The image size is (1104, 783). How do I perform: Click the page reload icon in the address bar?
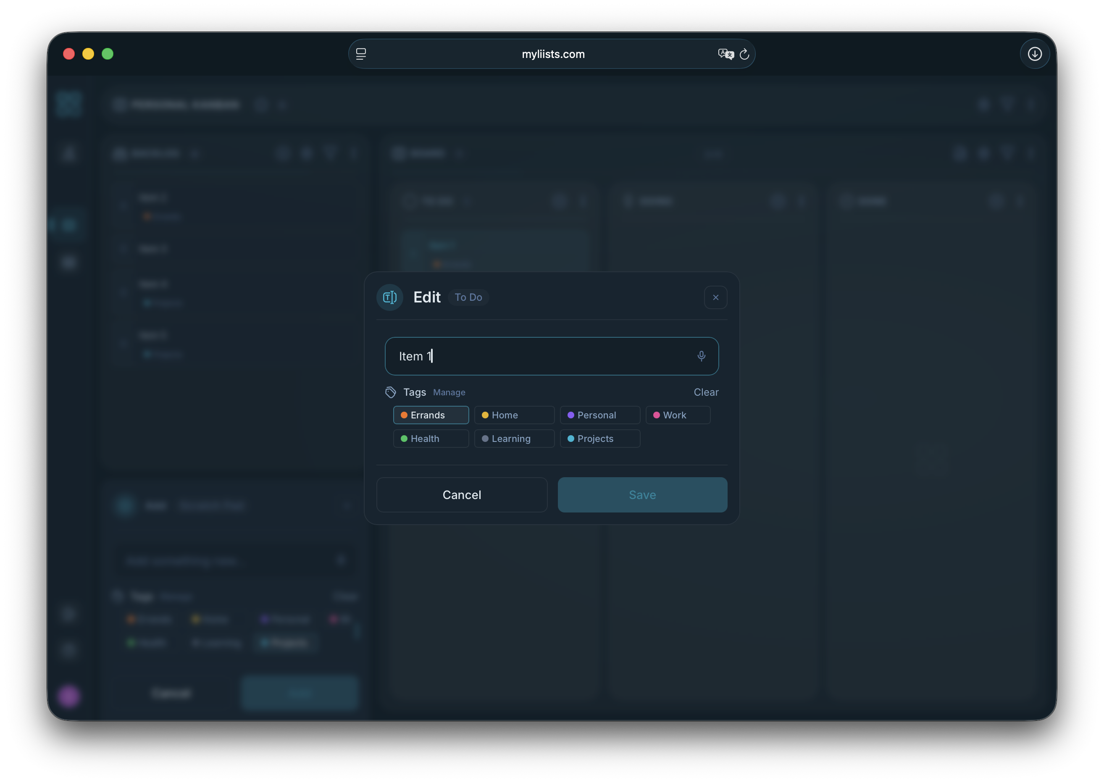[x=744, y=54]
